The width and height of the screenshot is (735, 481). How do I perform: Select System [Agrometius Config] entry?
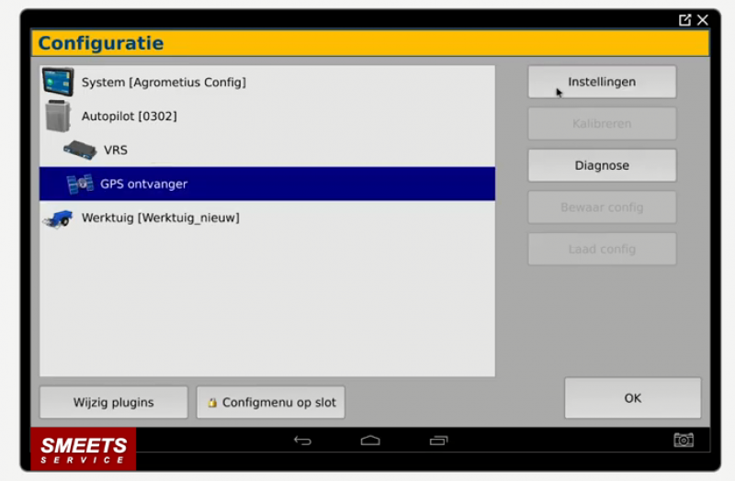coord(164,83)
